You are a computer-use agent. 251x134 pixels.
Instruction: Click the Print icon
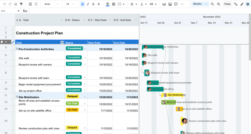point(15,4)
